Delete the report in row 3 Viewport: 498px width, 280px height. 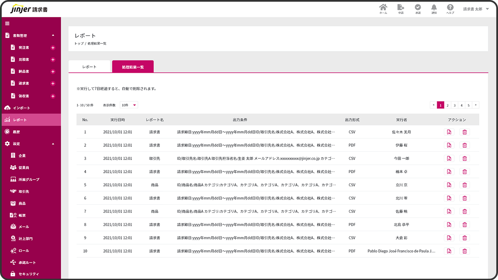(464, 158)
